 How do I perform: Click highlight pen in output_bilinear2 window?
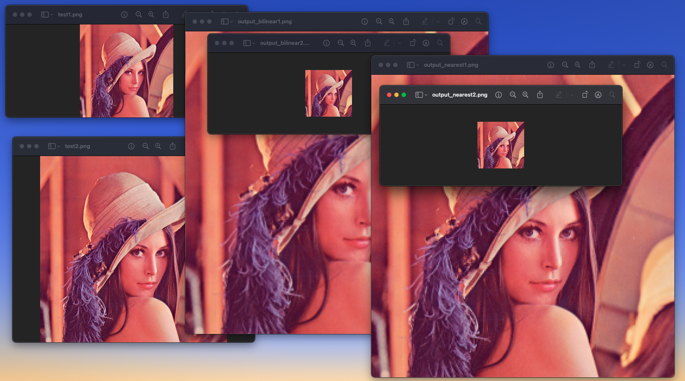pos(387,43)
